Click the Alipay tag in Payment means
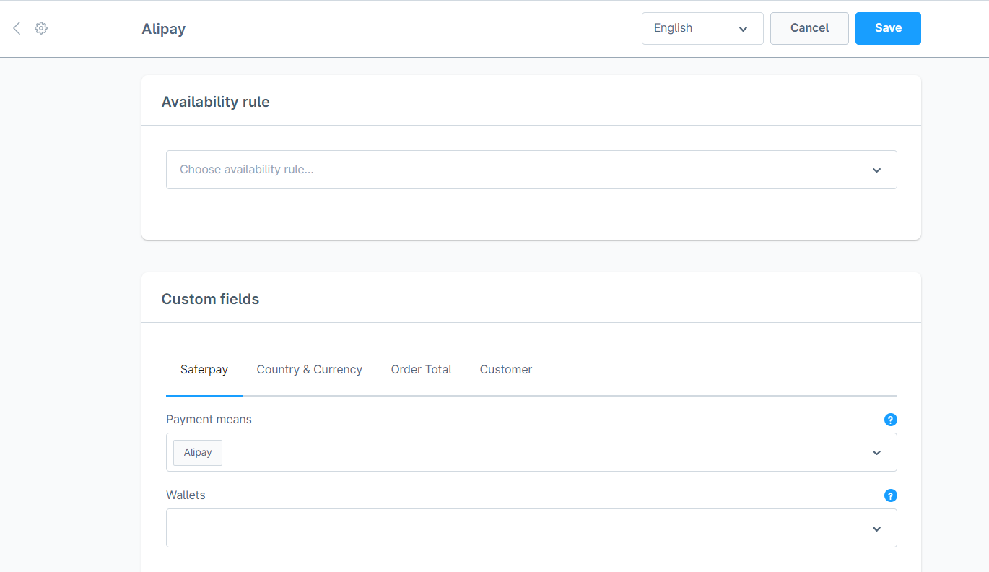Screen dimensions: 989x572 [198, 453]
